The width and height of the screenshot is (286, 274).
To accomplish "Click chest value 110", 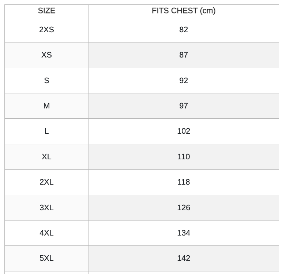I will [x=184, y=157].
